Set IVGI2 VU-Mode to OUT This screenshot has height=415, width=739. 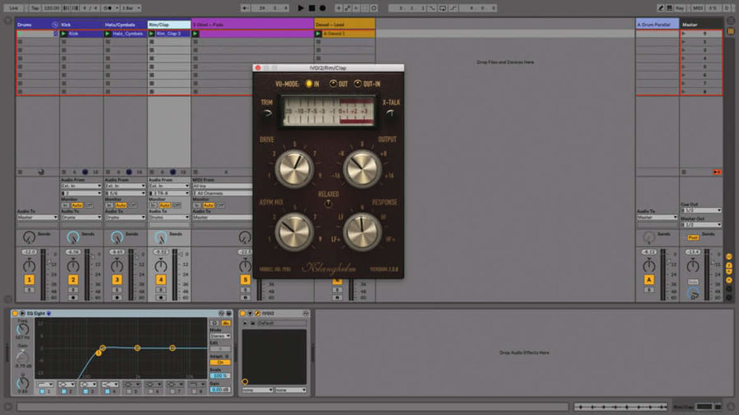point(333,83)
